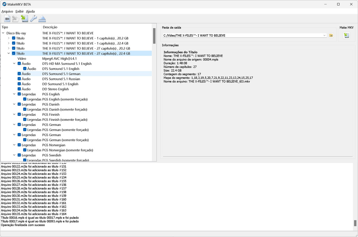Collapse the Disco Blu-ray tree node

pyautogui.click(x=3, y=33)
